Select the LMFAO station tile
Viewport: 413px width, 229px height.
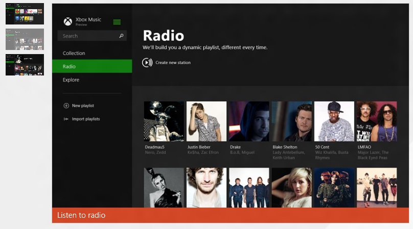pos(376,121)
